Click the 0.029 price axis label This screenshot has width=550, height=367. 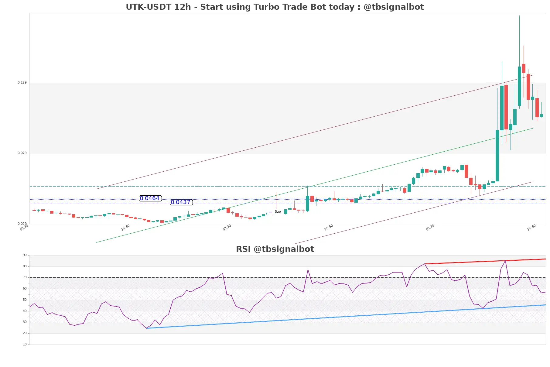pyautogui.click(x=22, y=224)
